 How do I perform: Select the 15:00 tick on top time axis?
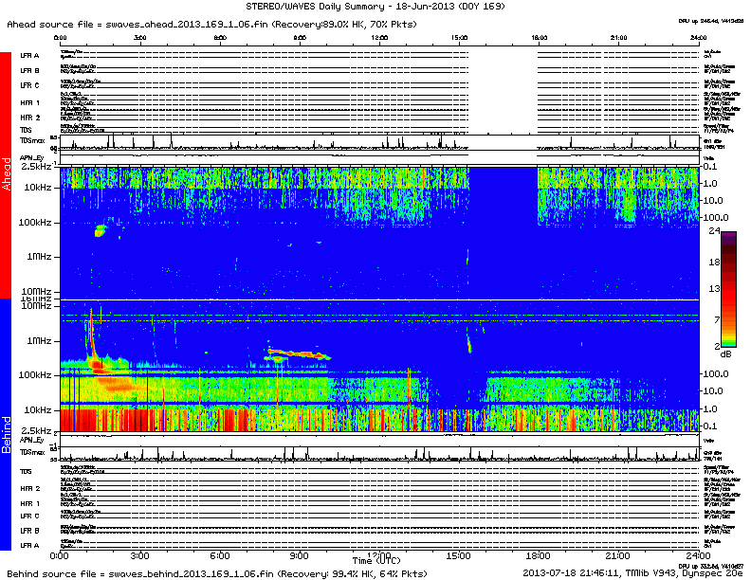[x=460, y=37]
